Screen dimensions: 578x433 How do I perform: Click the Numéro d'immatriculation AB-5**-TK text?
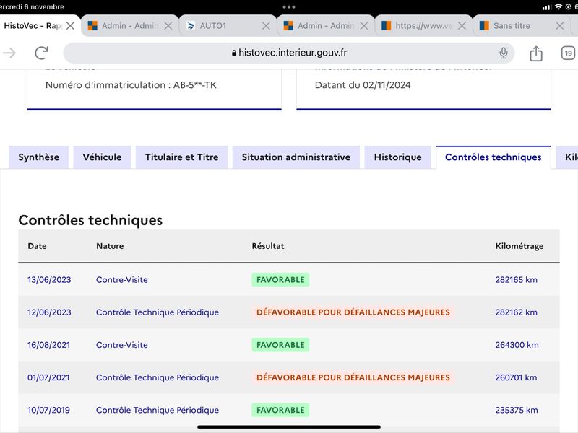click(131, 85)
